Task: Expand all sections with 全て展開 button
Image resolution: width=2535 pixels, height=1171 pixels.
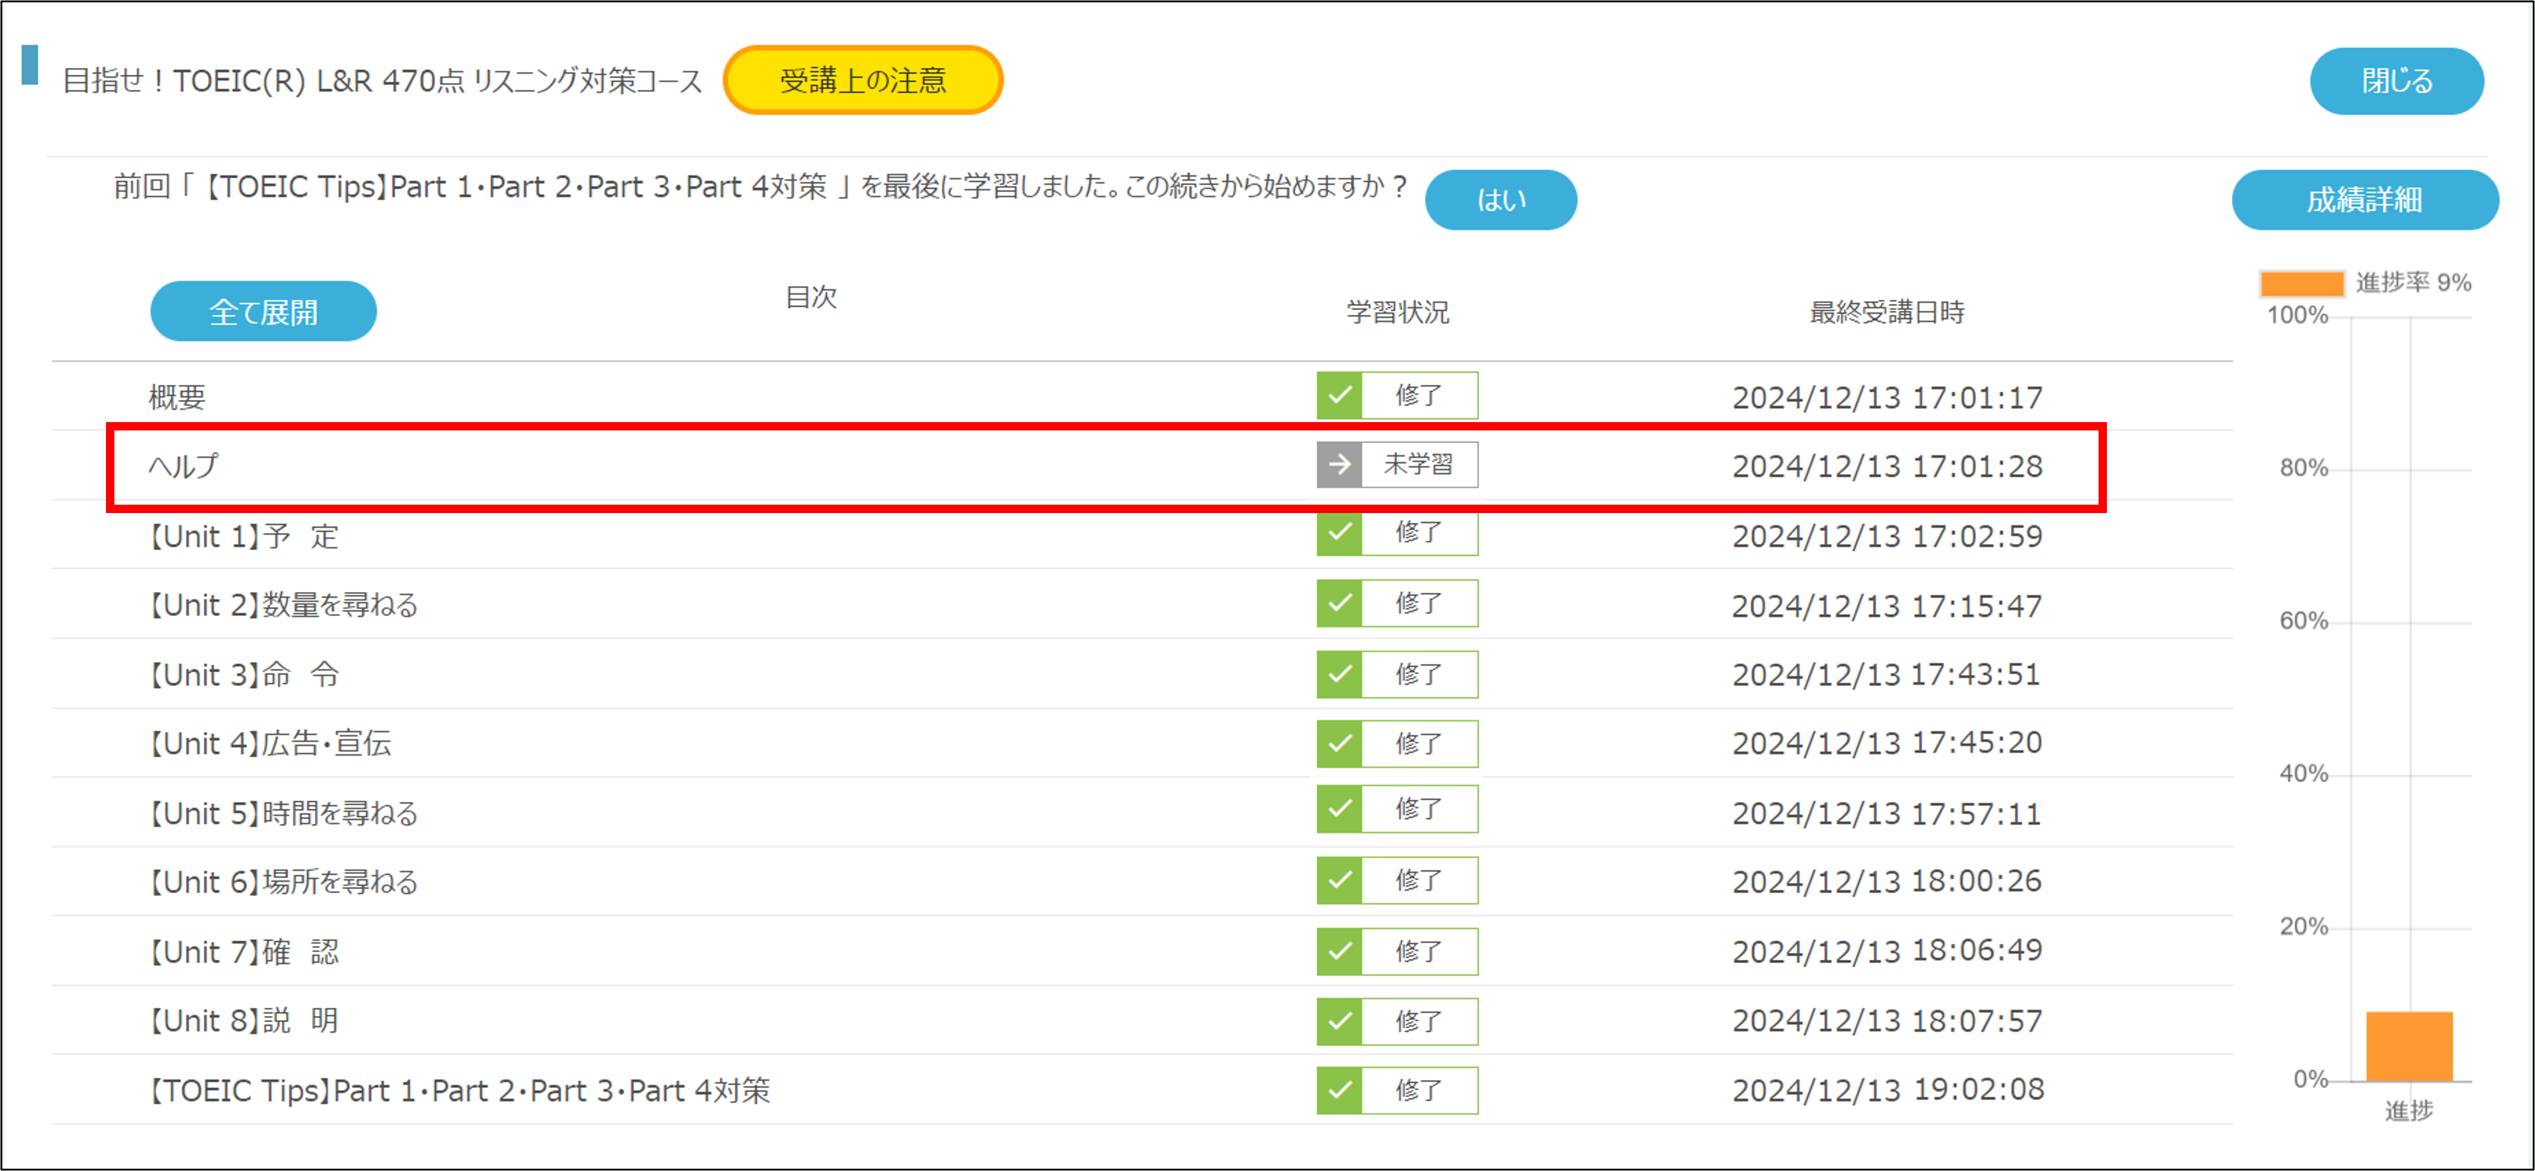Action: tap(263, 312)
